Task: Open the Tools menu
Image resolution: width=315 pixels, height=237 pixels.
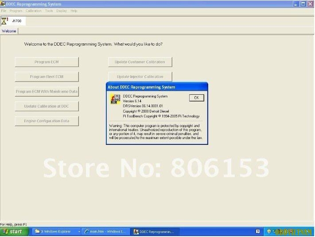Action: 49,11
